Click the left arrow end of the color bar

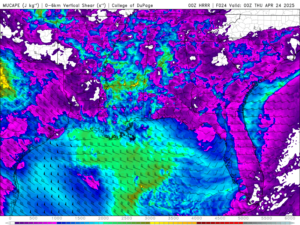tap(7, 223)
